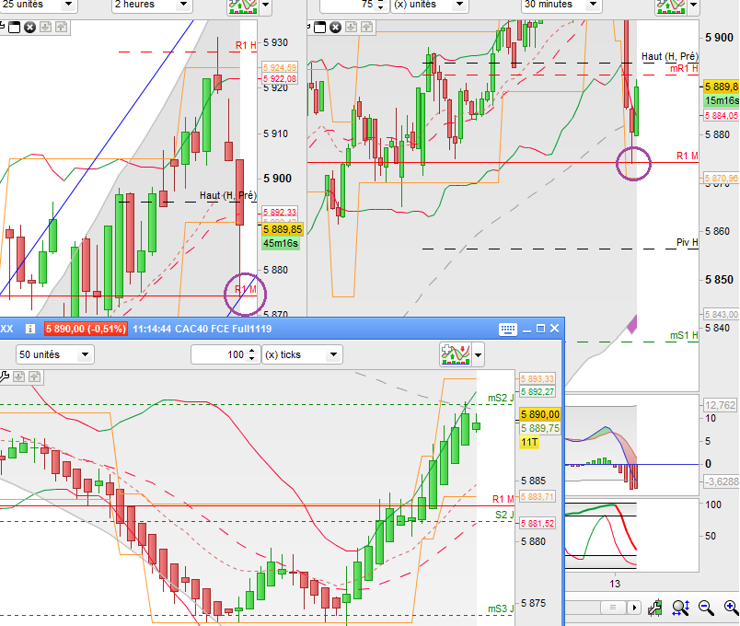Click yellow price label 5 890,00
The width and height of the screenshot is (740, 626).
[x=540, y=414]
